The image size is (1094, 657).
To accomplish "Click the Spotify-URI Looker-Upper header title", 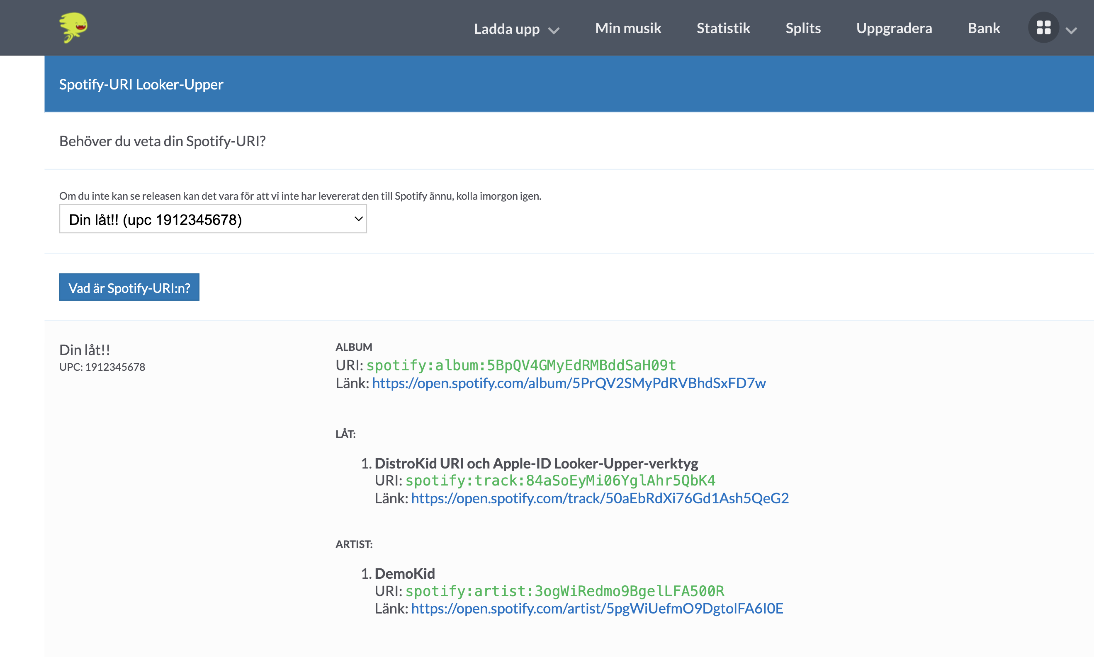I will tap(141, 84).
